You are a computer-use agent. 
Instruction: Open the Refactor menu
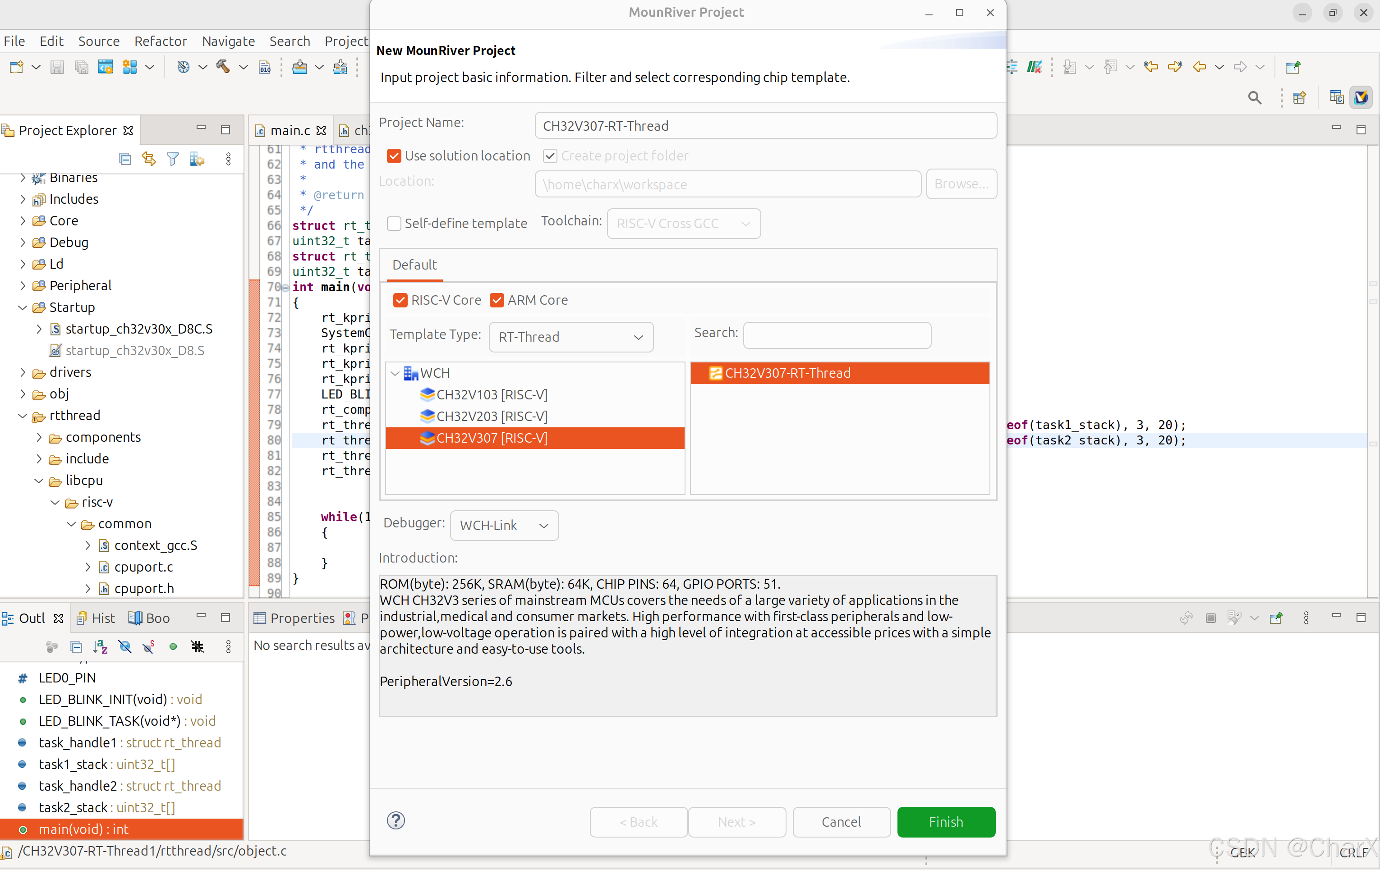(x=161, y=41)
